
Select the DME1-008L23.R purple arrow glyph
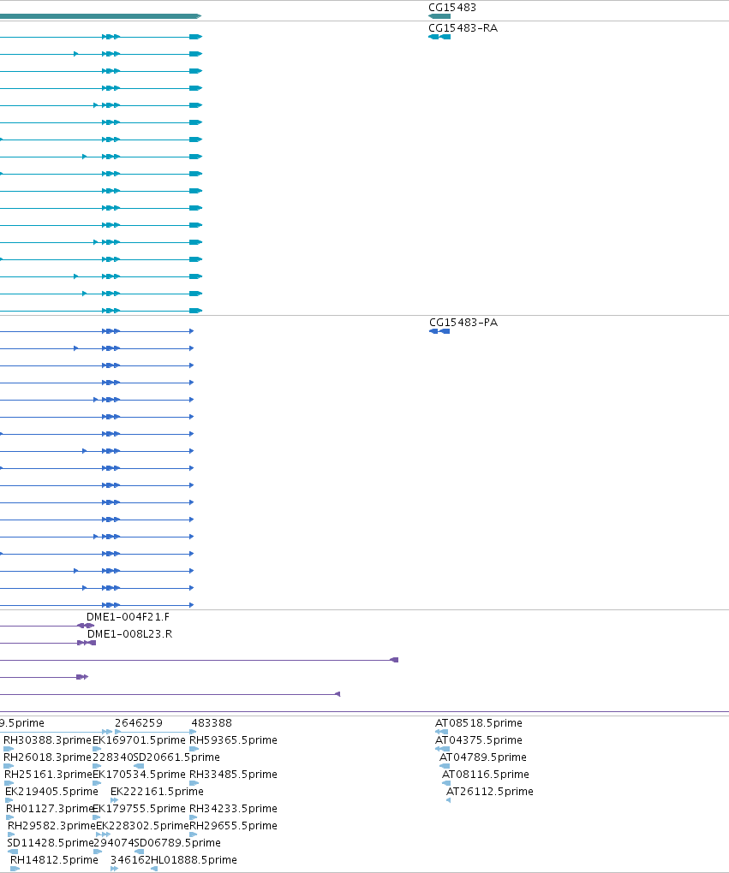[x=87, y=643]
